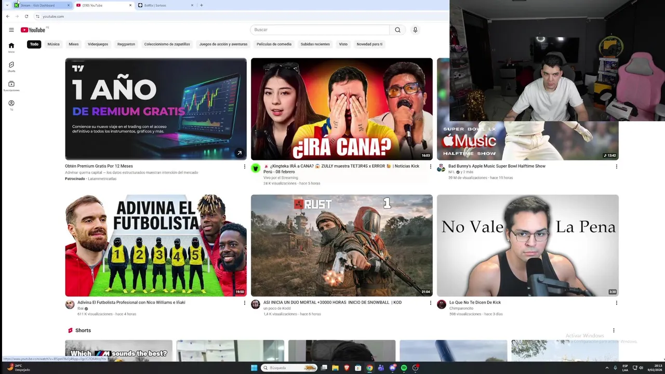Open Microsoft Store from the taskbar
The height and width of the screenshot is (374, 665).
[x=358, y=368]
